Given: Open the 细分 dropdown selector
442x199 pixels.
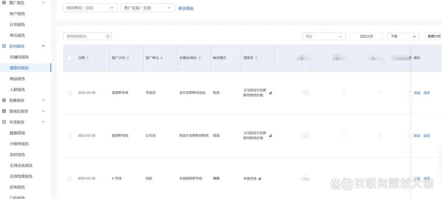Looking at the screenshot, I should (324, 36).
